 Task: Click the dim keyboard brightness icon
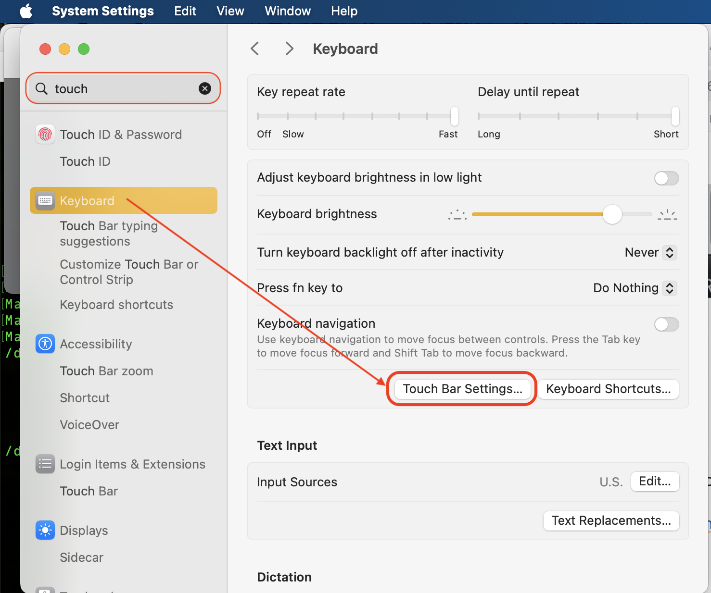(x=457, y=214)
